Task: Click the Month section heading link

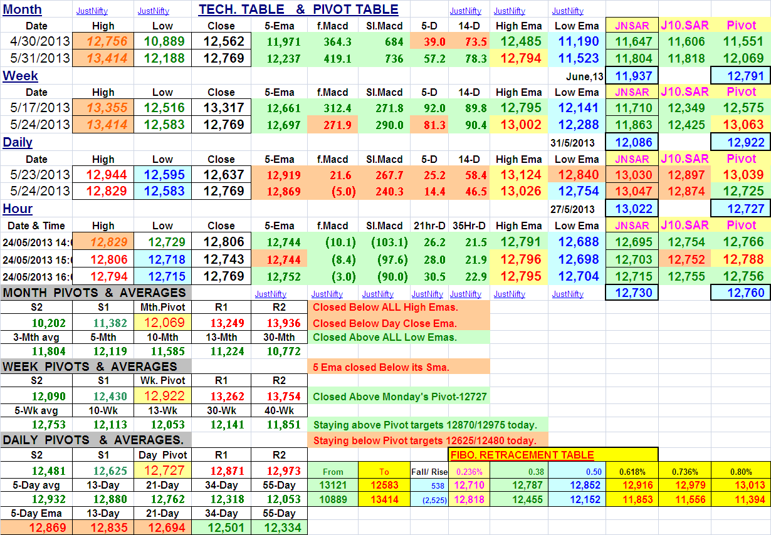Action: point(23,9)
